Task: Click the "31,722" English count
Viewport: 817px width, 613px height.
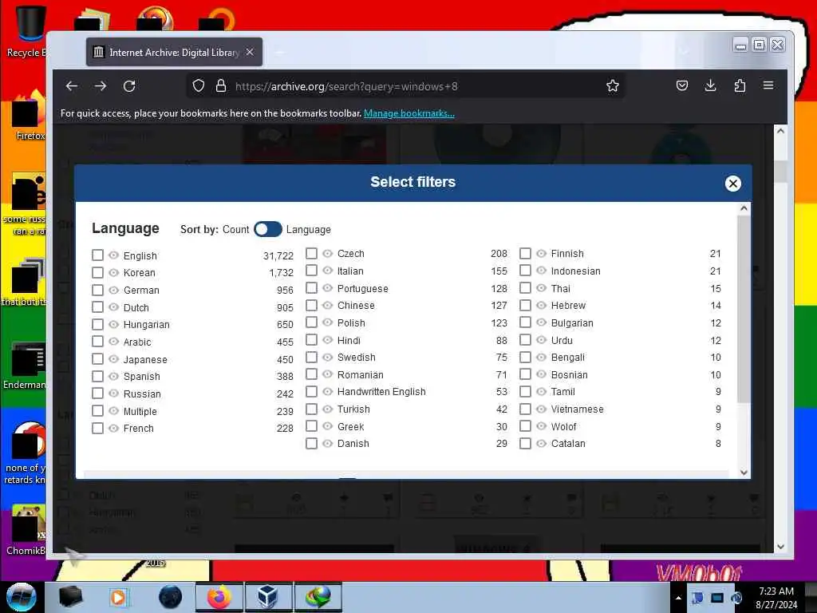Action: coord(278,255)
